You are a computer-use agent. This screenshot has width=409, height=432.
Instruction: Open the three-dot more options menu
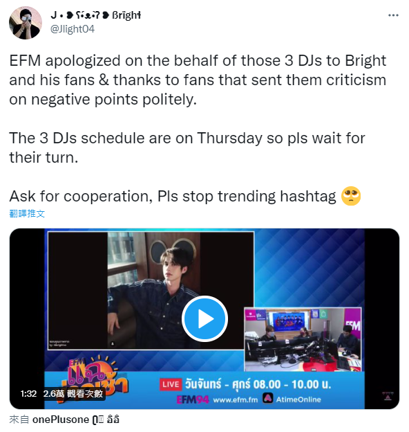pos(393,15)
